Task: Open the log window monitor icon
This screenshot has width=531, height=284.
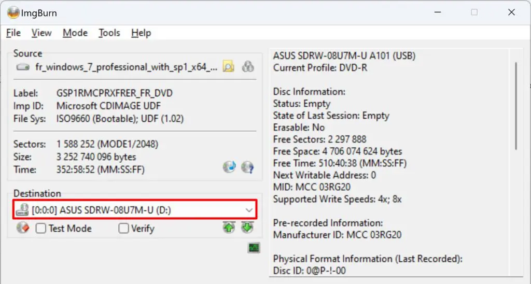Action: pyautogui.click(x=254, y=248)
